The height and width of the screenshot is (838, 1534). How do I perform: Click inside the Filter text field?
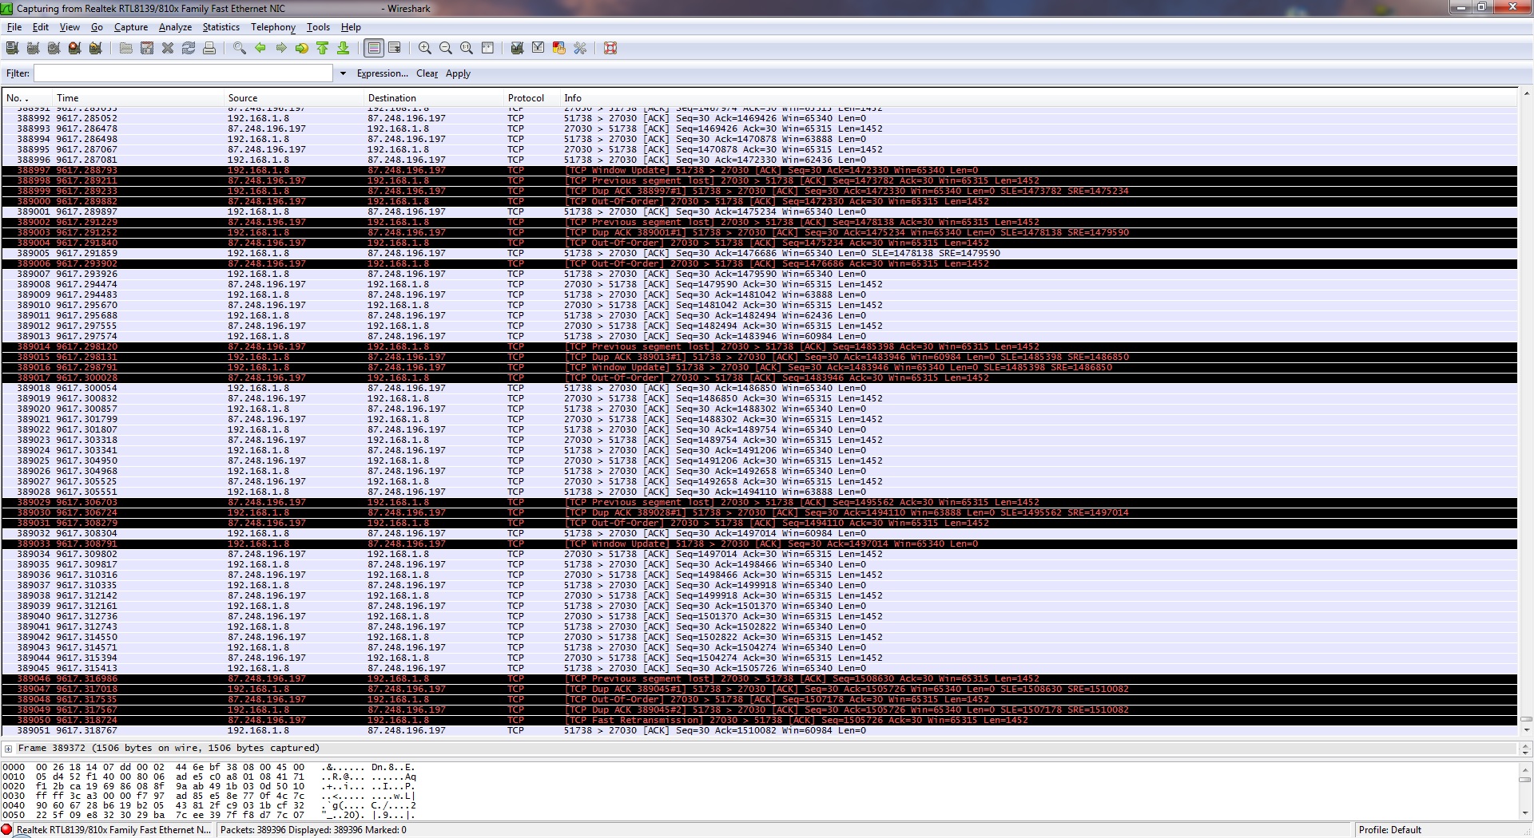(183, 73)
